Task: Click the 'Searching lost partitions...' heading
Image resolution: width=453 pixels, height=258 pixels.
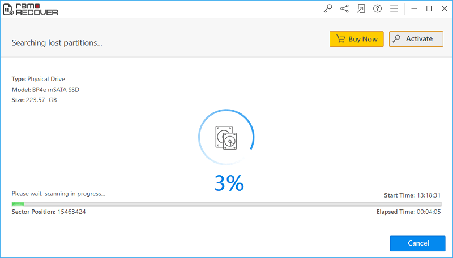Action: [x=57, y=43]
